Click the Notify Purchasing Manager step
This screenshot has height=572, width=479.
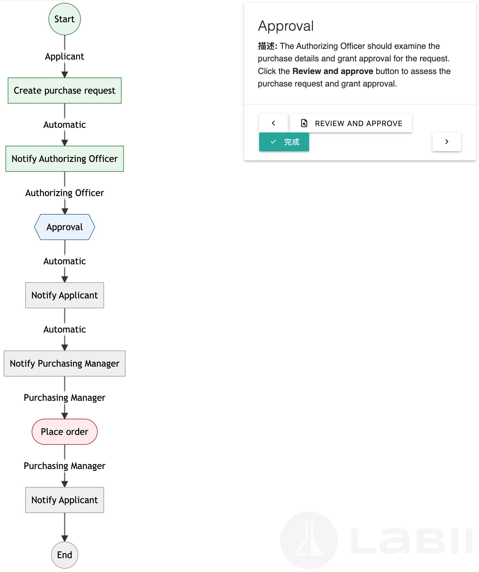tap(64, 364)
